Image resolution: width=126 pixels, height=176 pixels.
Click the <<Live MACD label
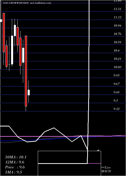[106, 169]
